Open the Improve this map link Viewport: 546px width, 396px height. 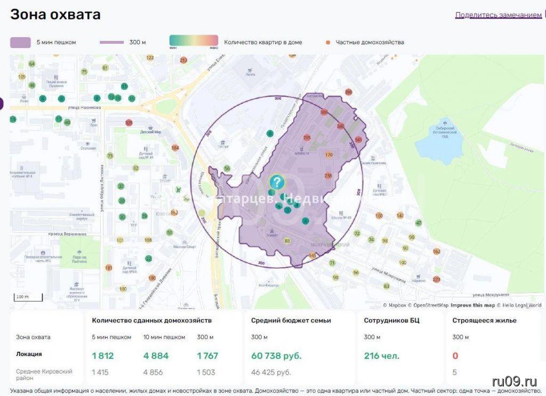pyautogui.click(x=472, y=305)
